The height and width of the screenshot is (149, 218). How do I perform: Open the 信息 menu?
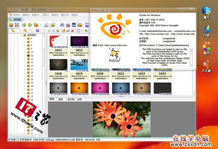74,15
